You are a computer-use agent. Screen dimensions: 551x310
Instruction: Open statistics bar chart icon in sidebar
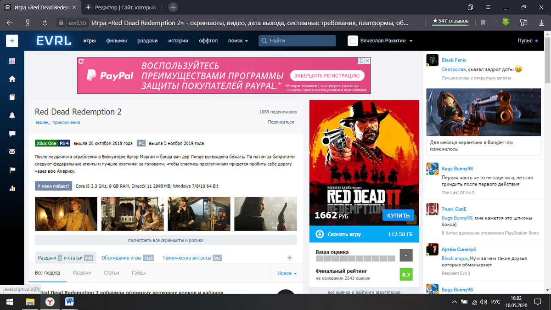pyautogui.click(x=12, y=188)
